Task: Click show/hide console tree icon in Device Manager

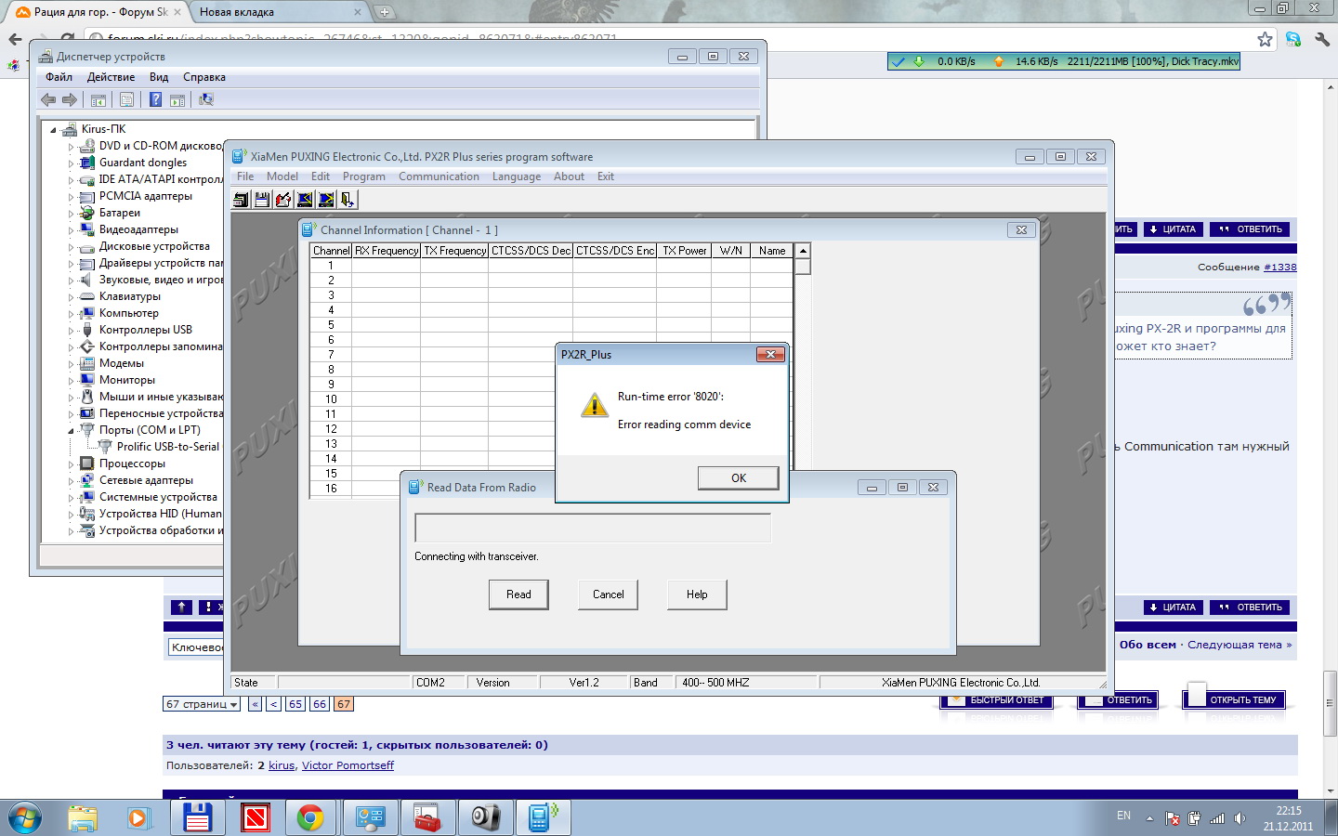Action: coord(98,99)
